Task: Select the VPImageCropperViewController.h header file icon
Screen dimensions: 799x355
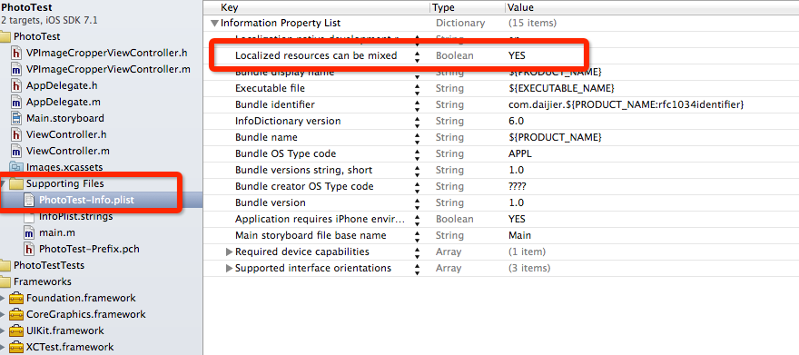Action: (17, 53)
